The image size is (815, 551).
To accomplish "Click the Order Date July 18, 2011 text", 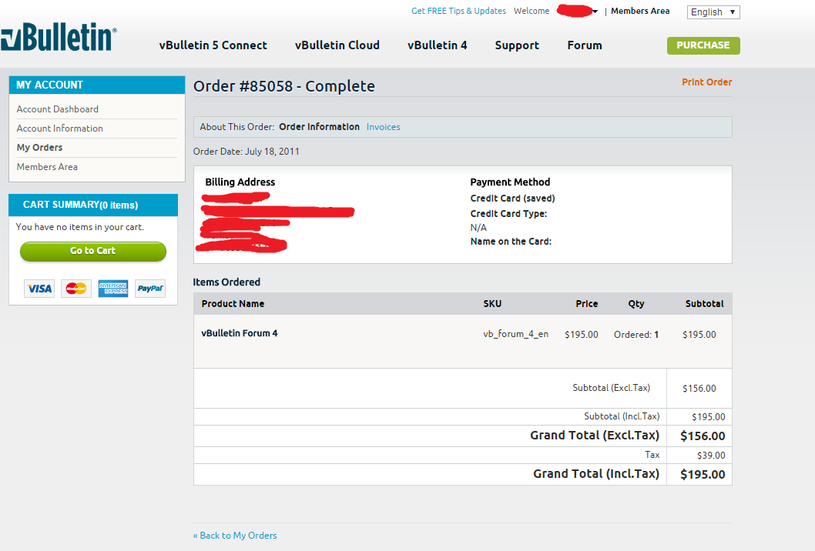I will [247, 152].
